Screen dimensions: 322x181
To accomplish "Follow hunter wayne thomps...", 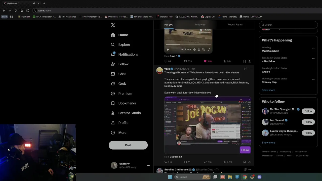I will (308, 133).
